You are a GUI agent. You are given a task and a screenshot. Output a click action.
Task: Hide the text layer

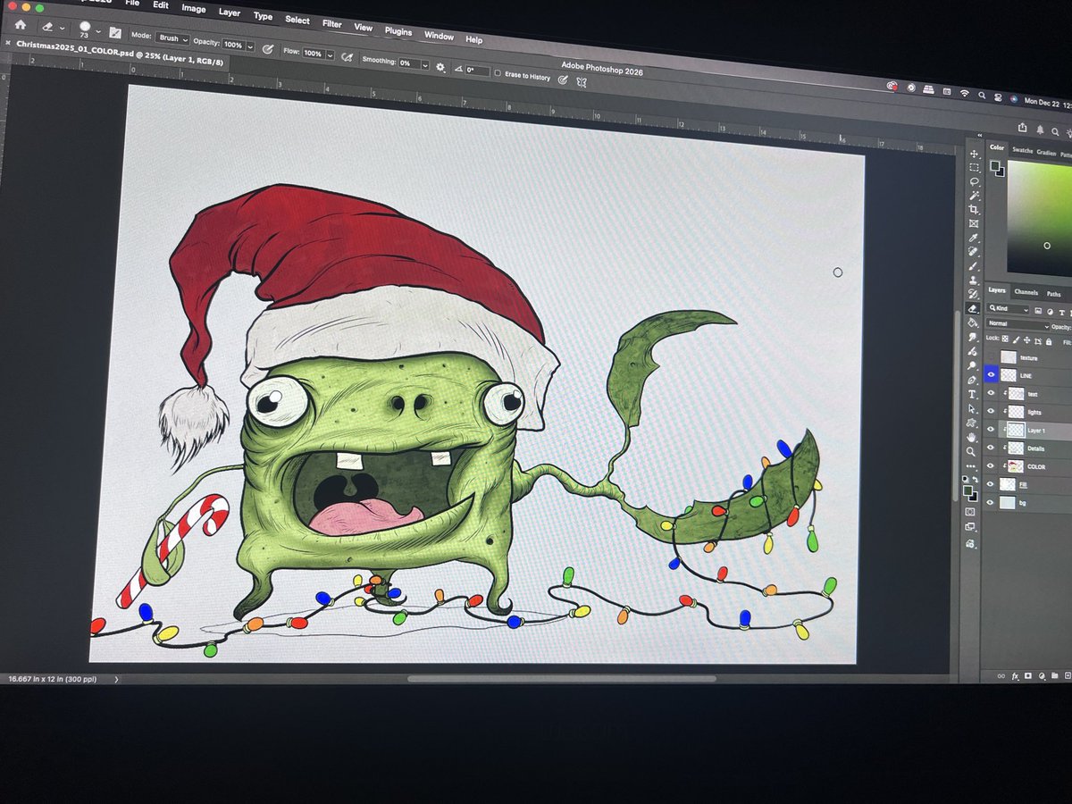[991, 393]
